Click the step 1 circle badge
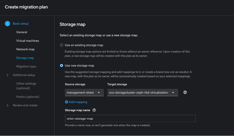The width and height of the screenshot is (234, 136). (7, 24)
